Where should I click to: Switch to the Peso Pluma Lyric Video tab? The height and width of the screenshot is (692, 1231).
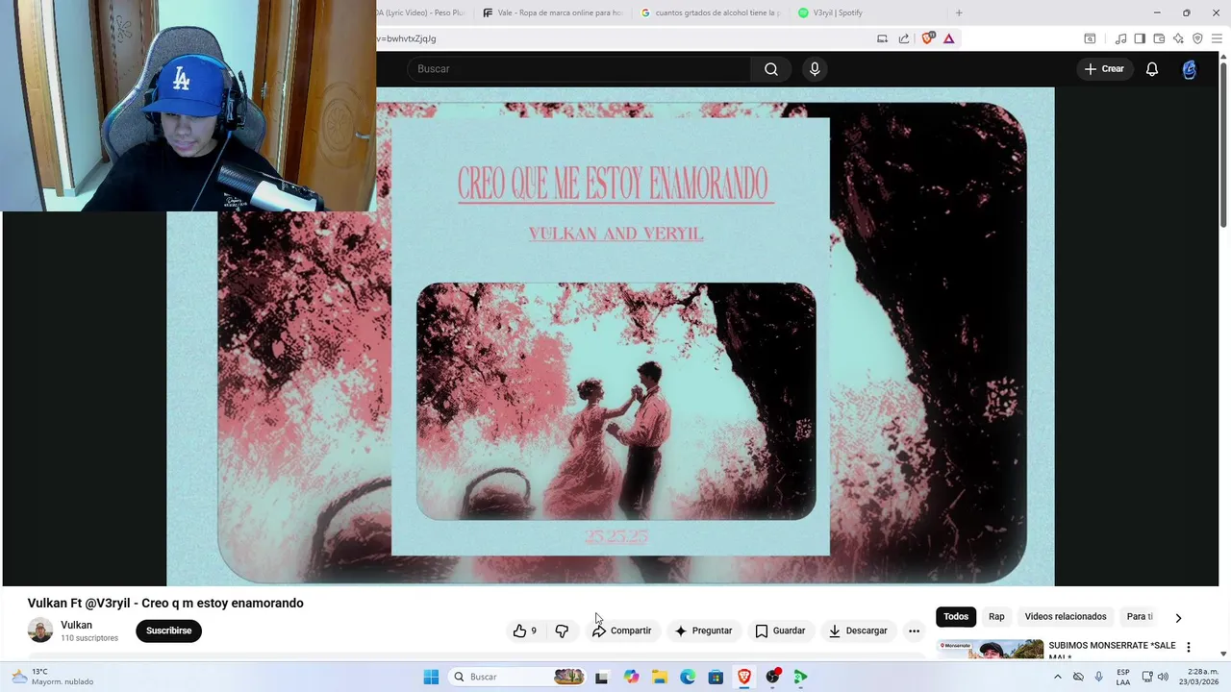420,12
